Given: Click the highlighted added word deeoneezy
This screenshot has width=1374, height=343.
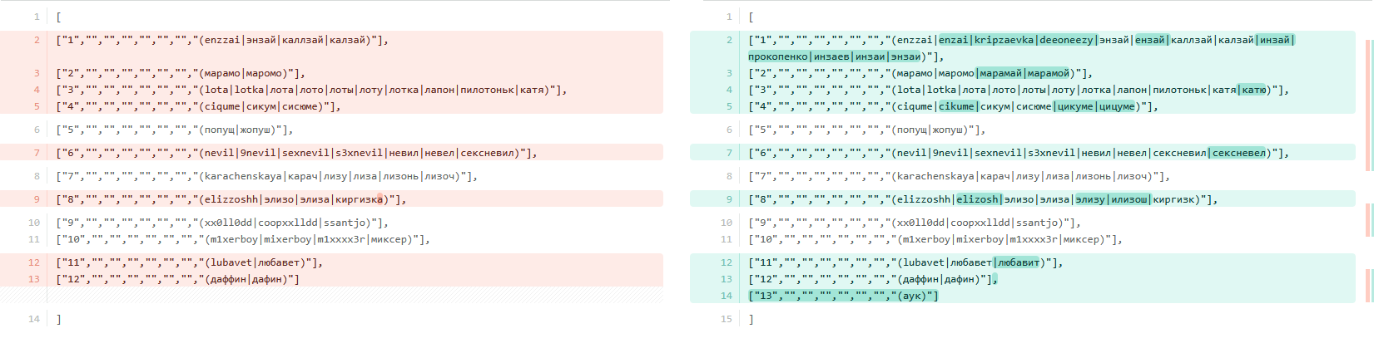Looking at the screenshot, I should (x=1066, y=40).
